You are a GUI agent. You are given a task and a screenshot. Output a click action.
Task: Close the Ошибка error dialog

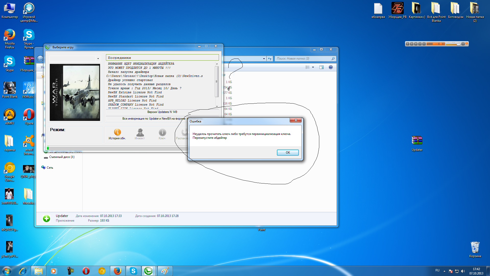[296, 120]
